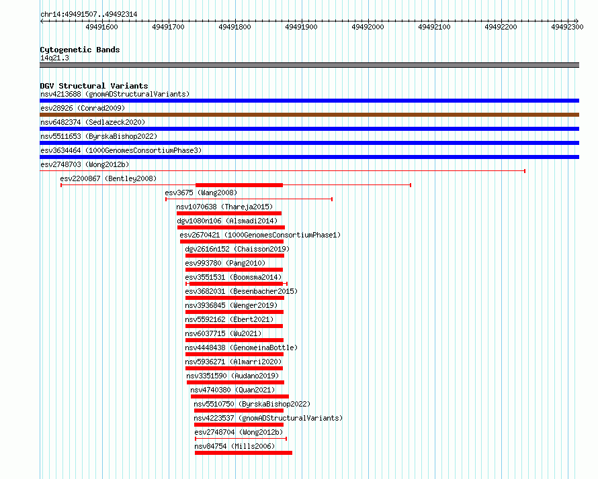Open variant nsv5511653 (ByrskaBishop2022)
This screenshot has width=598, height=479.
(x=99, y=136)
